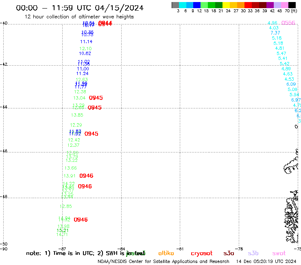This screenshot has height=265, width=301.
Task: Click the purple swatch in the legend
Action: [270, 5]
